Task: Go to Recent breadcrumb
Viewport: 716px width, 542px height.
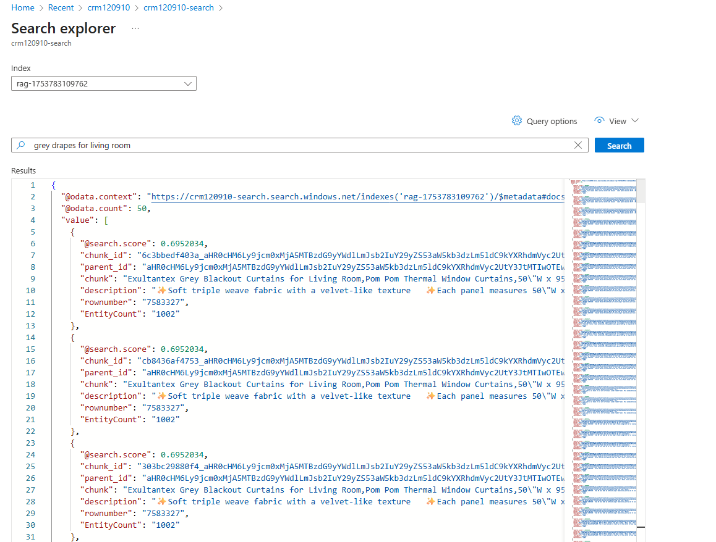Action: pos(61,8)
